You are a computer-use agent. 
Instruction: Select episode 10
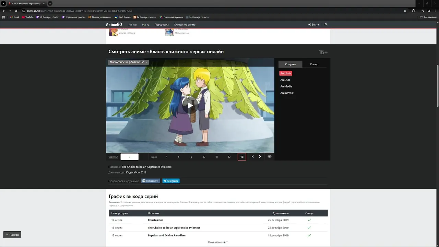coord(204,157)
